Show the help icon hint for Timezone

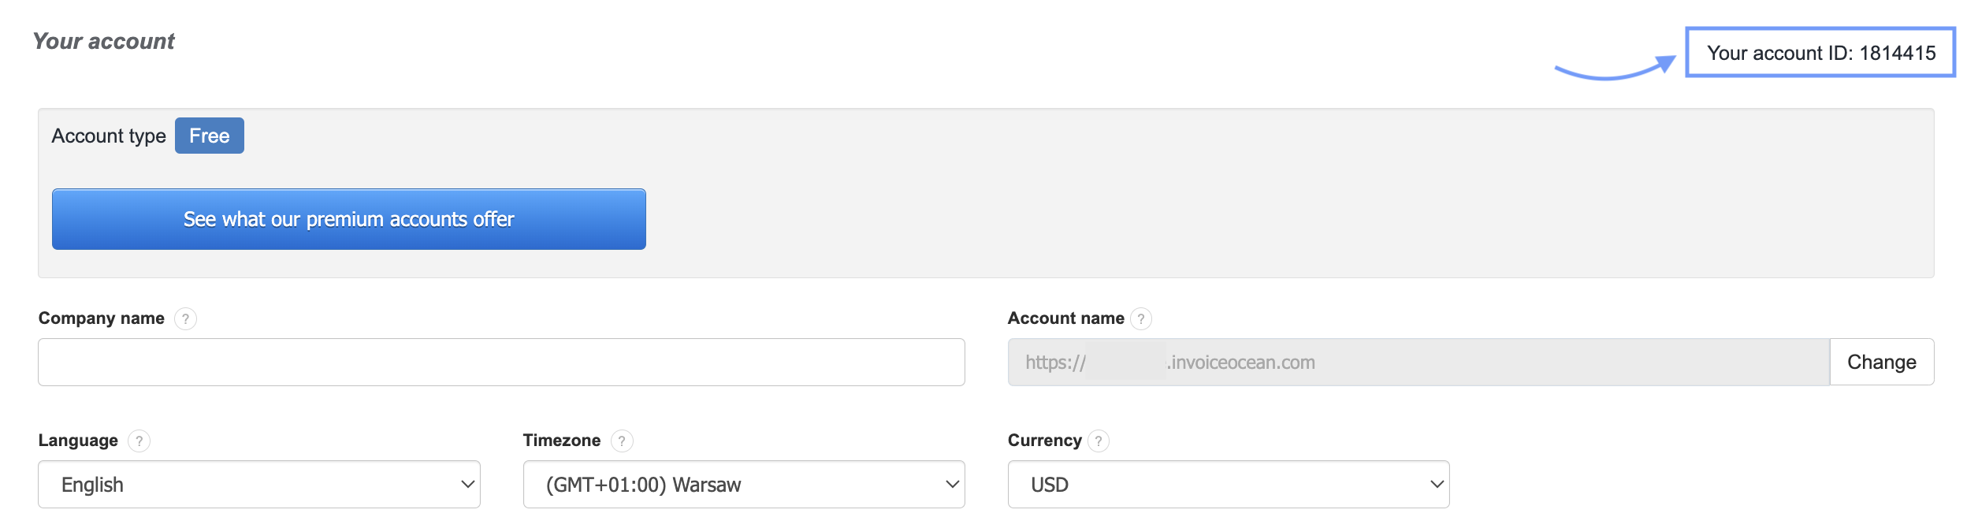[x=622, y=441]
